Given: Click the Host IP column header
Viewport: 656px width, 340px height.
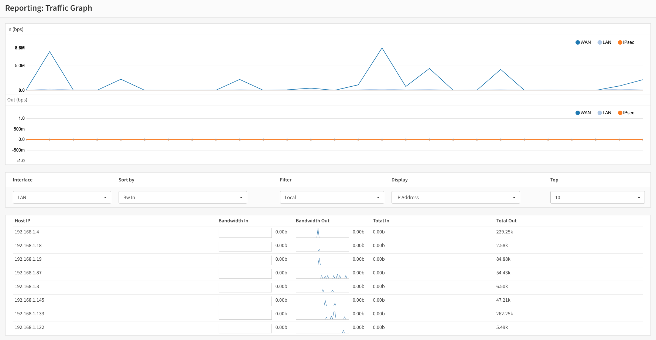Looking at the screenshot, I should point(23,221).
